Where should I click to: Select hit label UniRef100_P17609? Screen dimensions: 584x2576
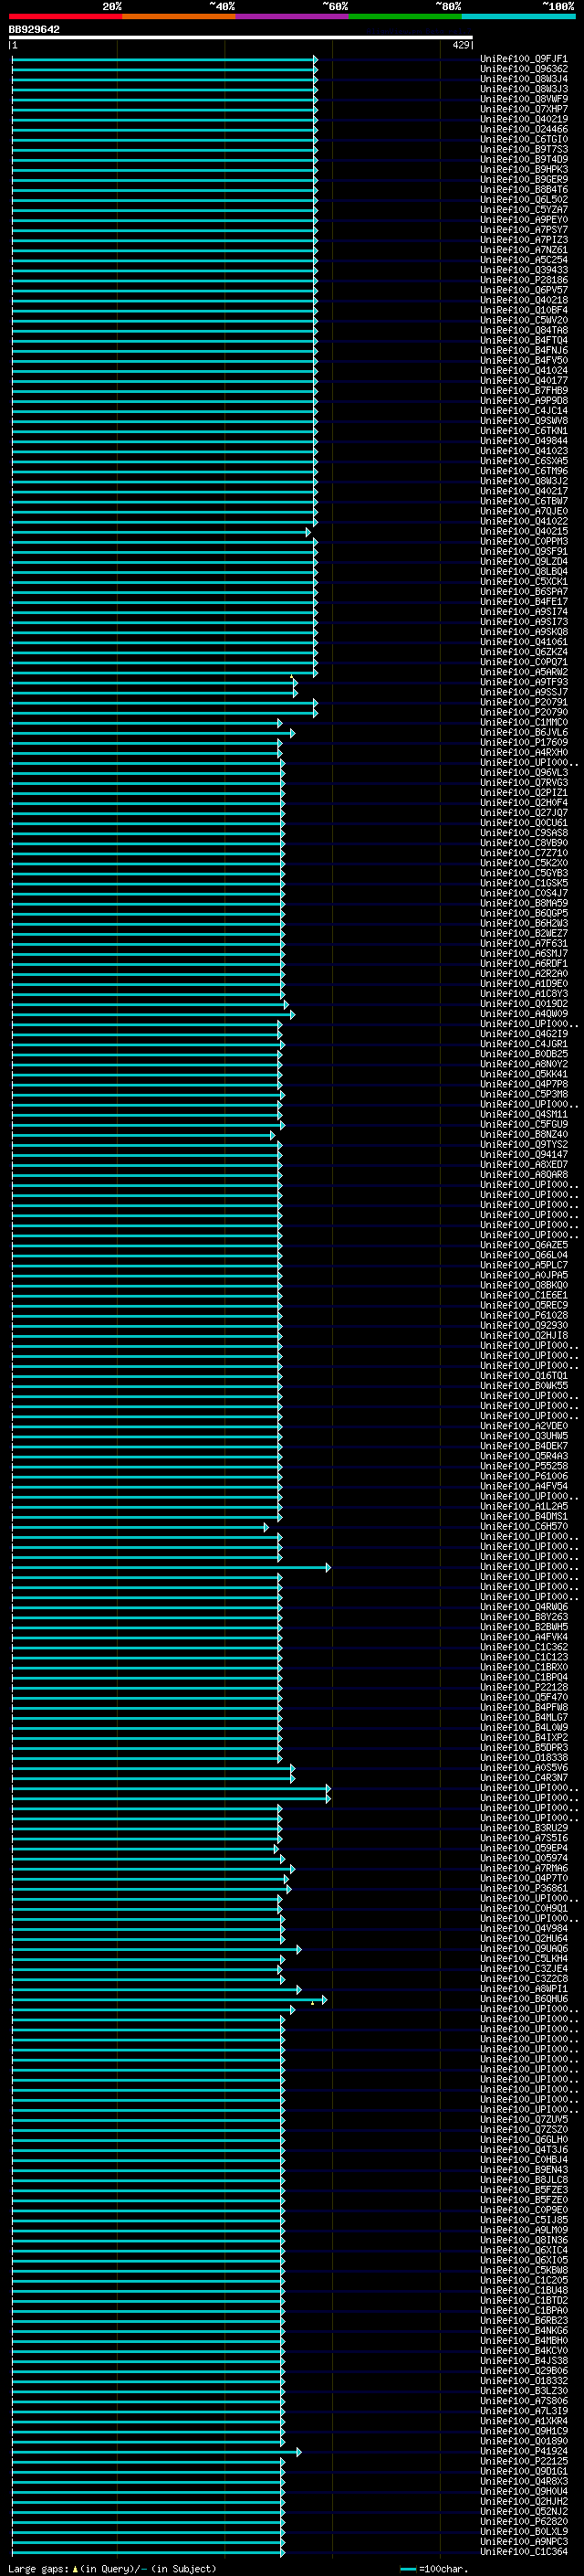[x=524, y=742]
